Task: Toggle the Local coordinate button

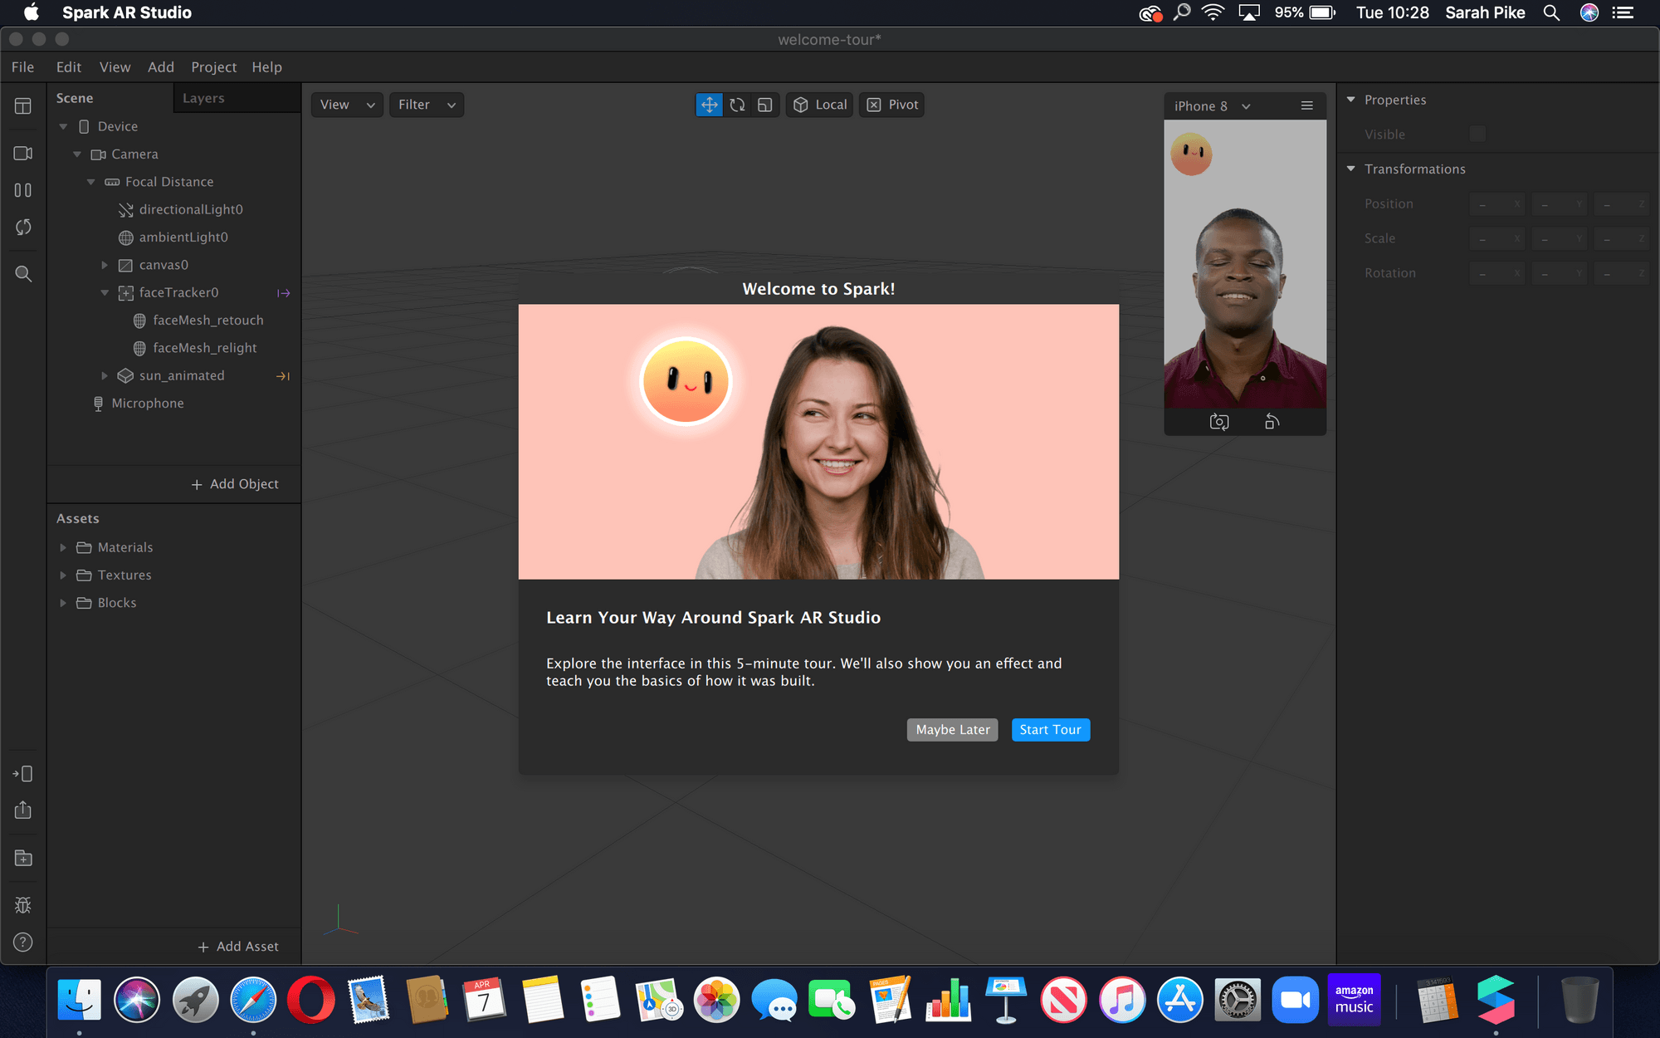Action: (819, 105)
